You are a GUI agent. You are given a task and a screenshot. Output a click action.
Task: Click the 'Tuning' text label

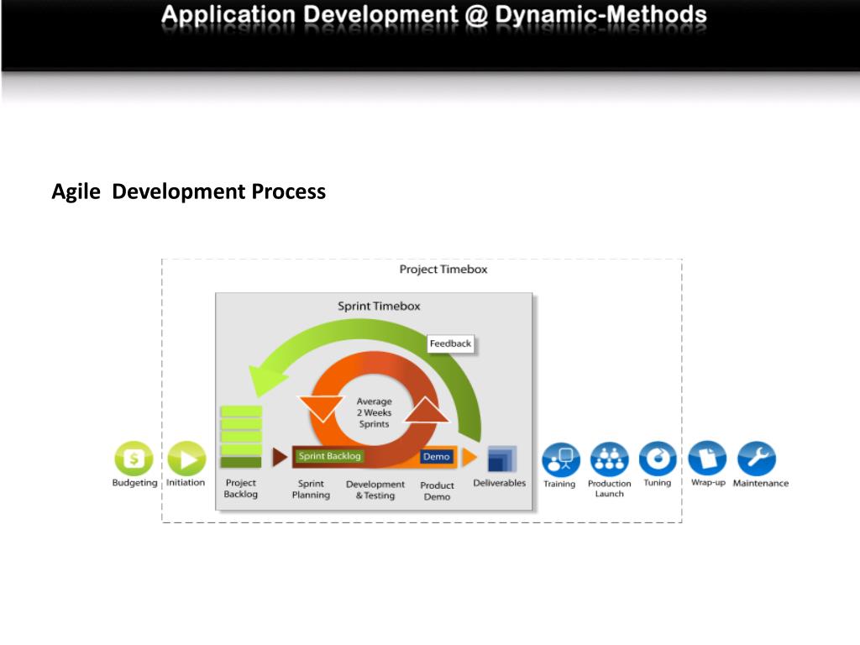[658, 483]
